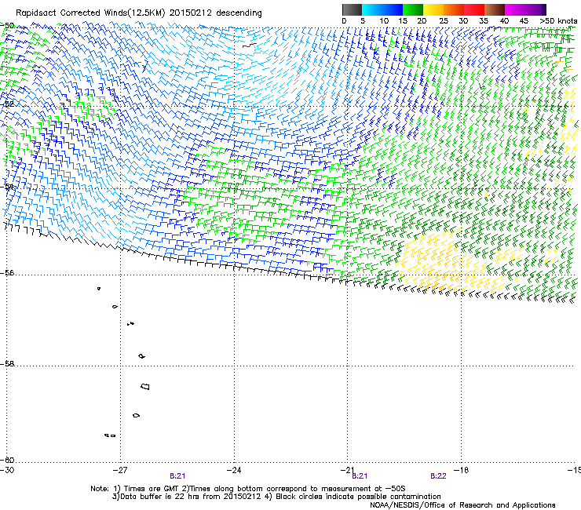
Task: Click the purple time label 8:21 near -27
Action: [177, 476]
